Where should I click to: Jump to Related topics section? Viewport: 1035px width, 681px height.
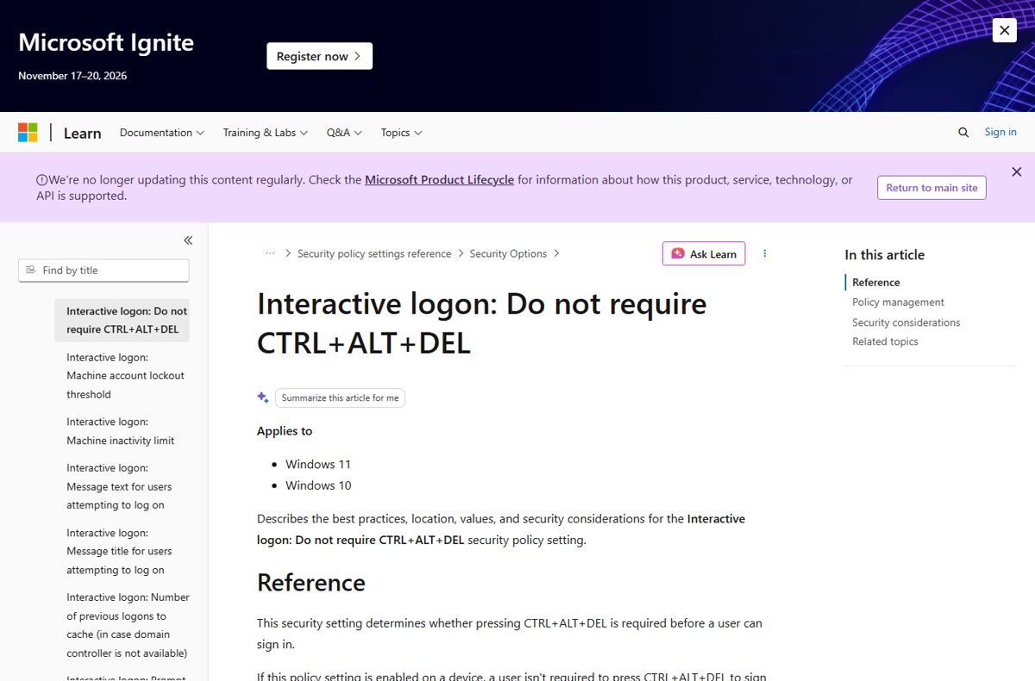click(x=885, y=341)
